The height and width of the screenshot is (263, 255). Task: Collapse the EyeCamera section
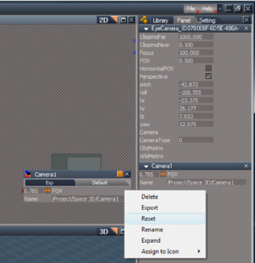tap(146, 29)
